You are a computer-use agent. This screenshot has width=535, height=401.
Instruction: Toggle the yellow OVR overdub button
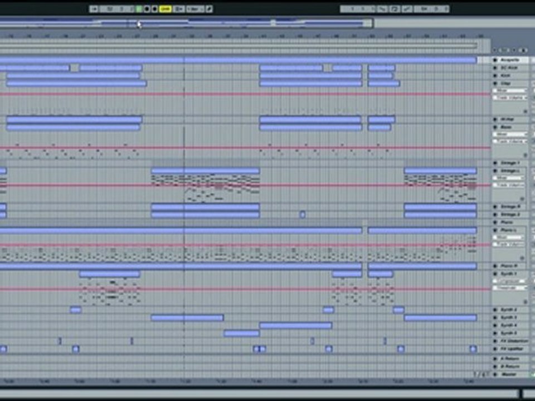[x=165, y=9]
